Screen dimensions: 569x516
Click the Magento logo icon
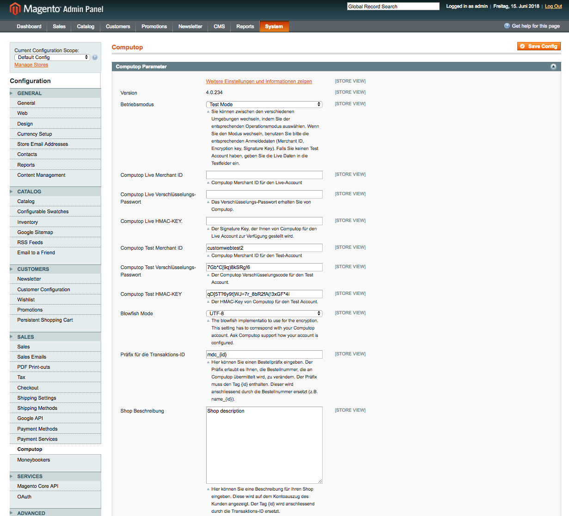[x=15, y=8]
